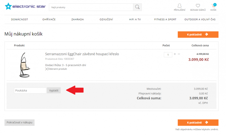Increase quantity with plus icon
The image size is (226, 135).
tap(175, 54)
